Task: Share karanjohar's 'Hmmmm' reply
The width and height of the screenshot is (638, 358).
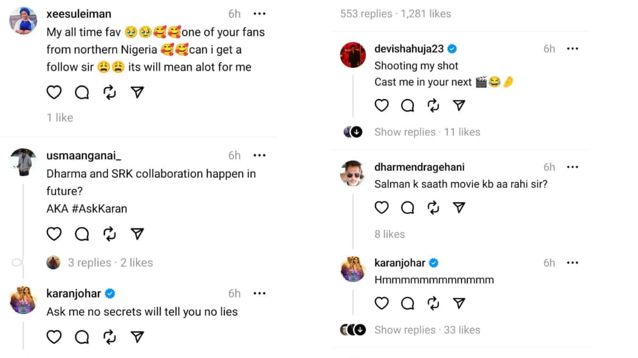Action: point(459,303)
